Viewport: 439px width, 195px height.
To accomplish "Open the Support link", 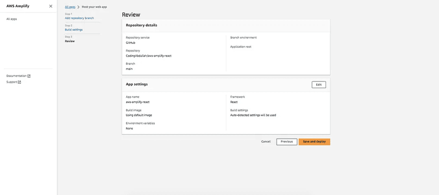I will pyautogui.click(x=12, y=82).
